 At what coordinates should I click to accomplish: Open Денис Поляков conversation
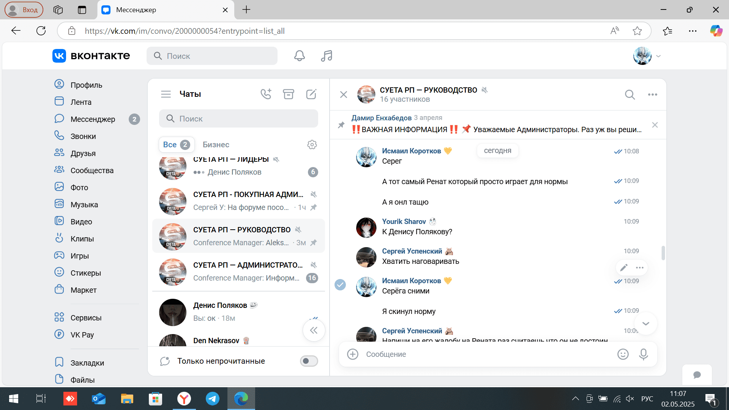[238, 312]
